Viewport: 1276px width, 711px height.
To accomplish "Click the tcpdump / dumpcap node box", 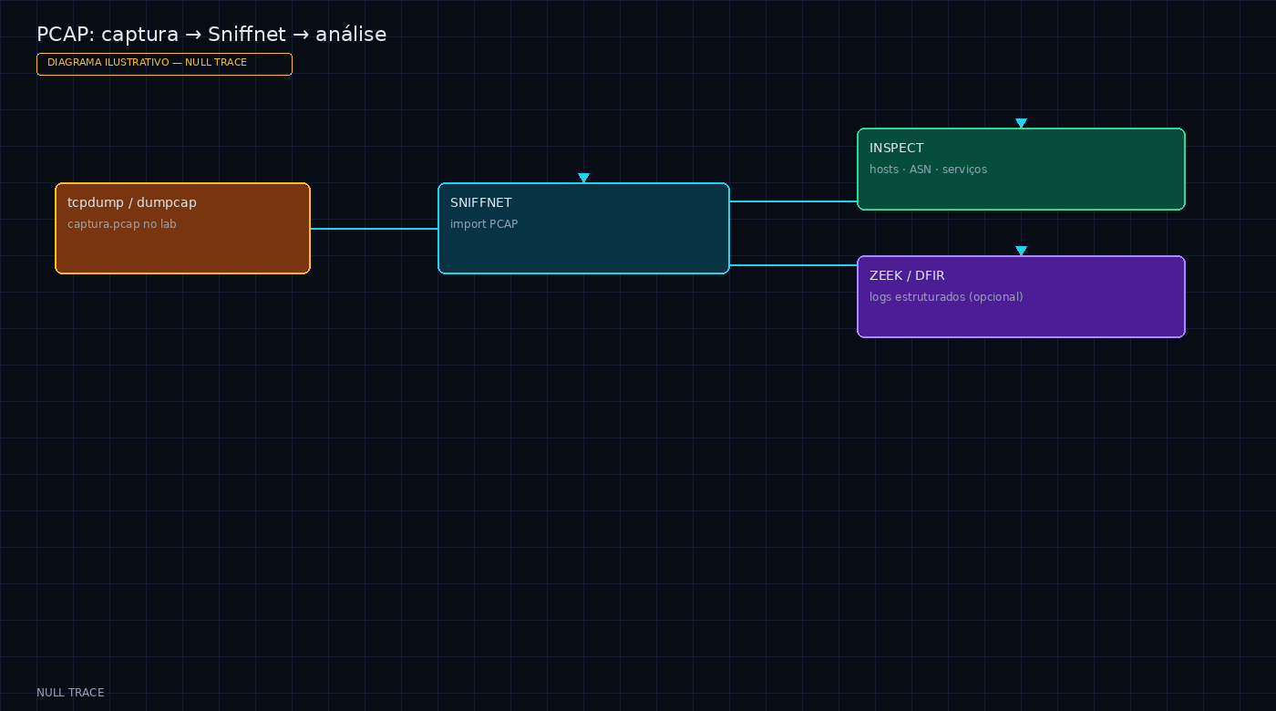I will (182, 228).
